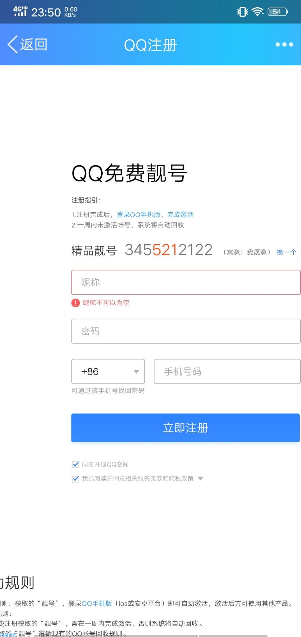
Task: Toggle the 我已阅读并同意相关服务条款 checkbox
Action: 75,479
